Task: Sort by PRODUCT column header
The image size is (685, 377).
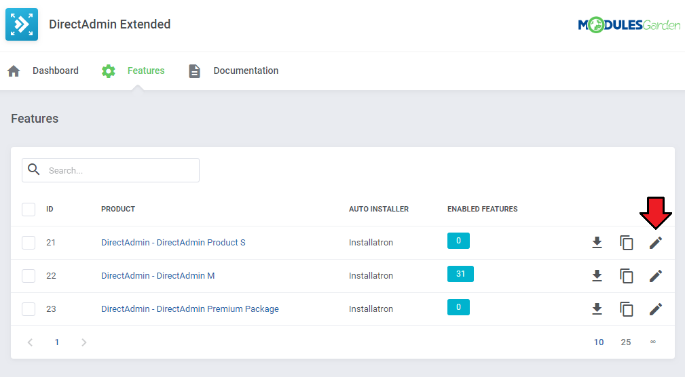Action: (x=118, y=209)
